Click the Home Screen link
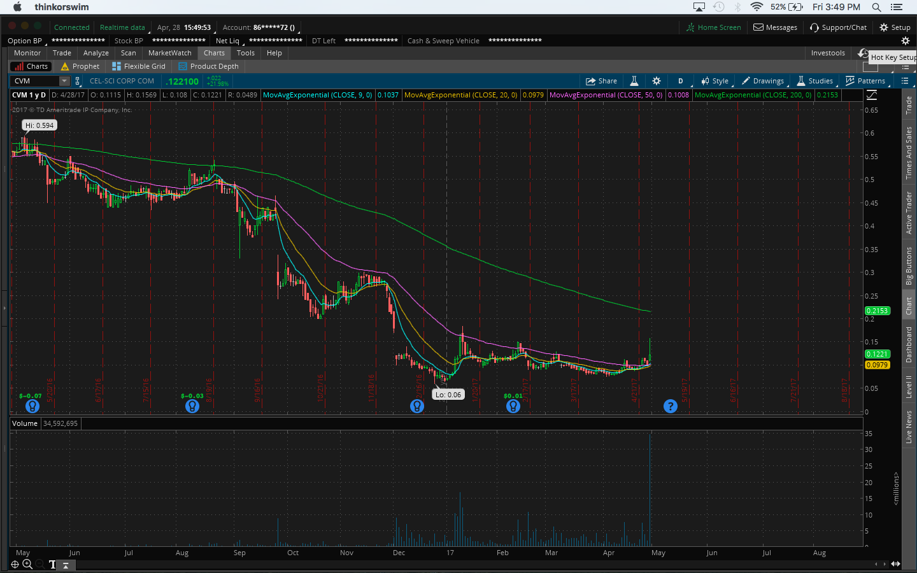 tap(713, 27)
